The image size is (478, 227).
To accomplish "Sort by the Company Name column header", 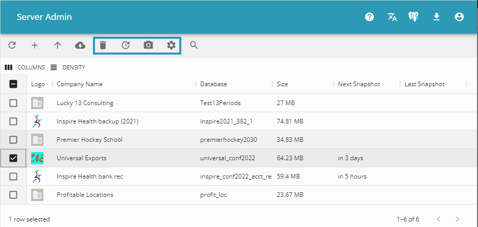I will 80,84.
